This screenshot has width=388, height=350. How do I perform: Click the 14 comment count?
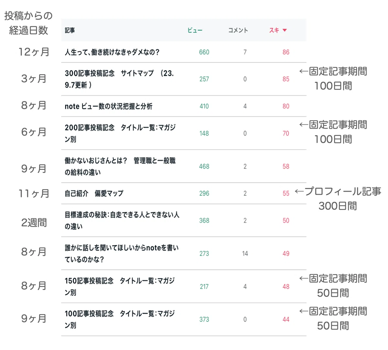pos(245,254)
